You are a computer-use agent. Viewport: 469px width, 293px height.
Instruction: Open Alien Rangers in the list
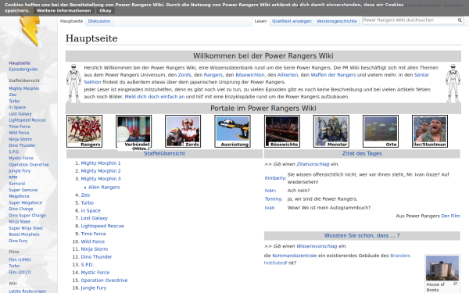[x=104, y=188]
